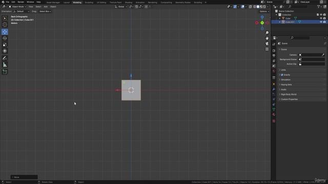Toggle X-ray mode in viewport header
This screenshot has width=328, height=184.
tap(251, 7)
